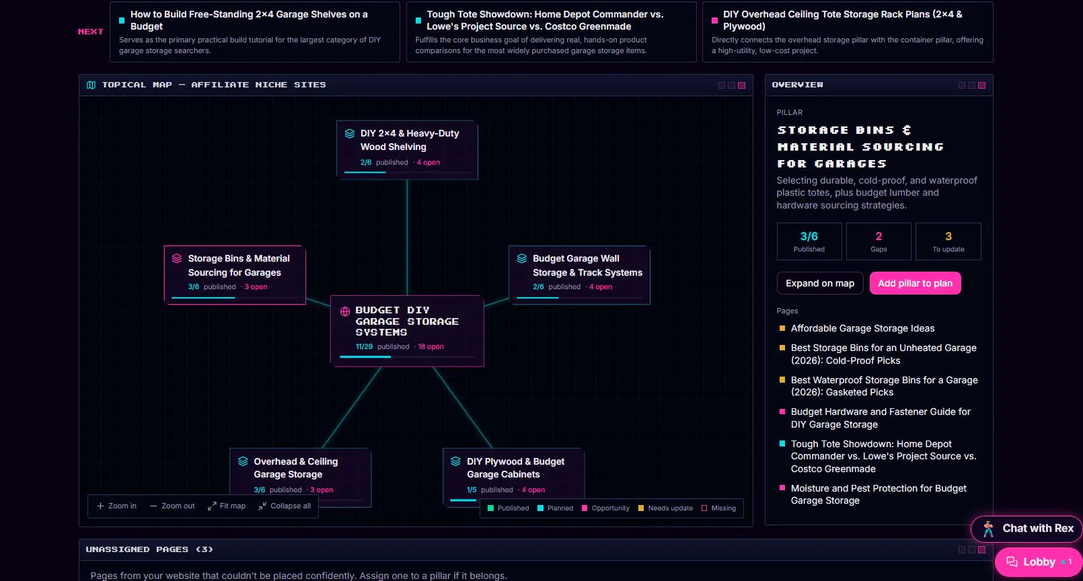Screen dimensions: 1083x581
Task: Select the Overhead & Ceiling Garage Storage node
Action: click(300, 477)
